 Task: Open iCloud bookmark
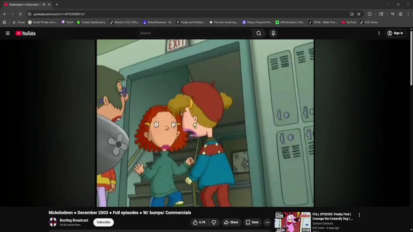click(x=19, y=22)
